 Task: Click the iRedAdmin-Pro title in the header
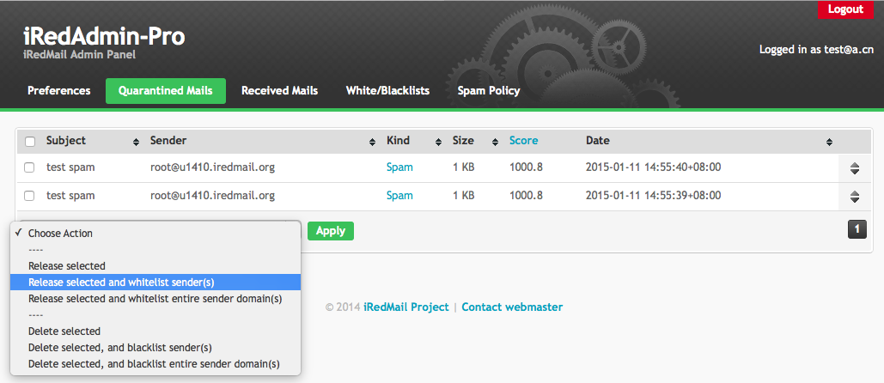[104, 37]
